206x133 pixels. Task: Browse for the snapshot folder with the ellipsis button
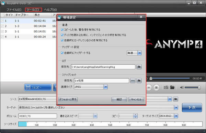(133, 81)
